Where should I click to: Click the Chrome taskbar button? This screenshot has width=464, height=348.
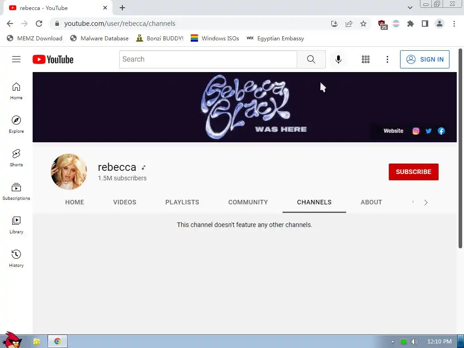click(x=58, y=341)
